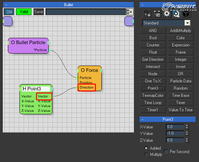Viewport: 199px width, 162px height.
Task: Click the OR helper button
Action: (x=180, y=74)
